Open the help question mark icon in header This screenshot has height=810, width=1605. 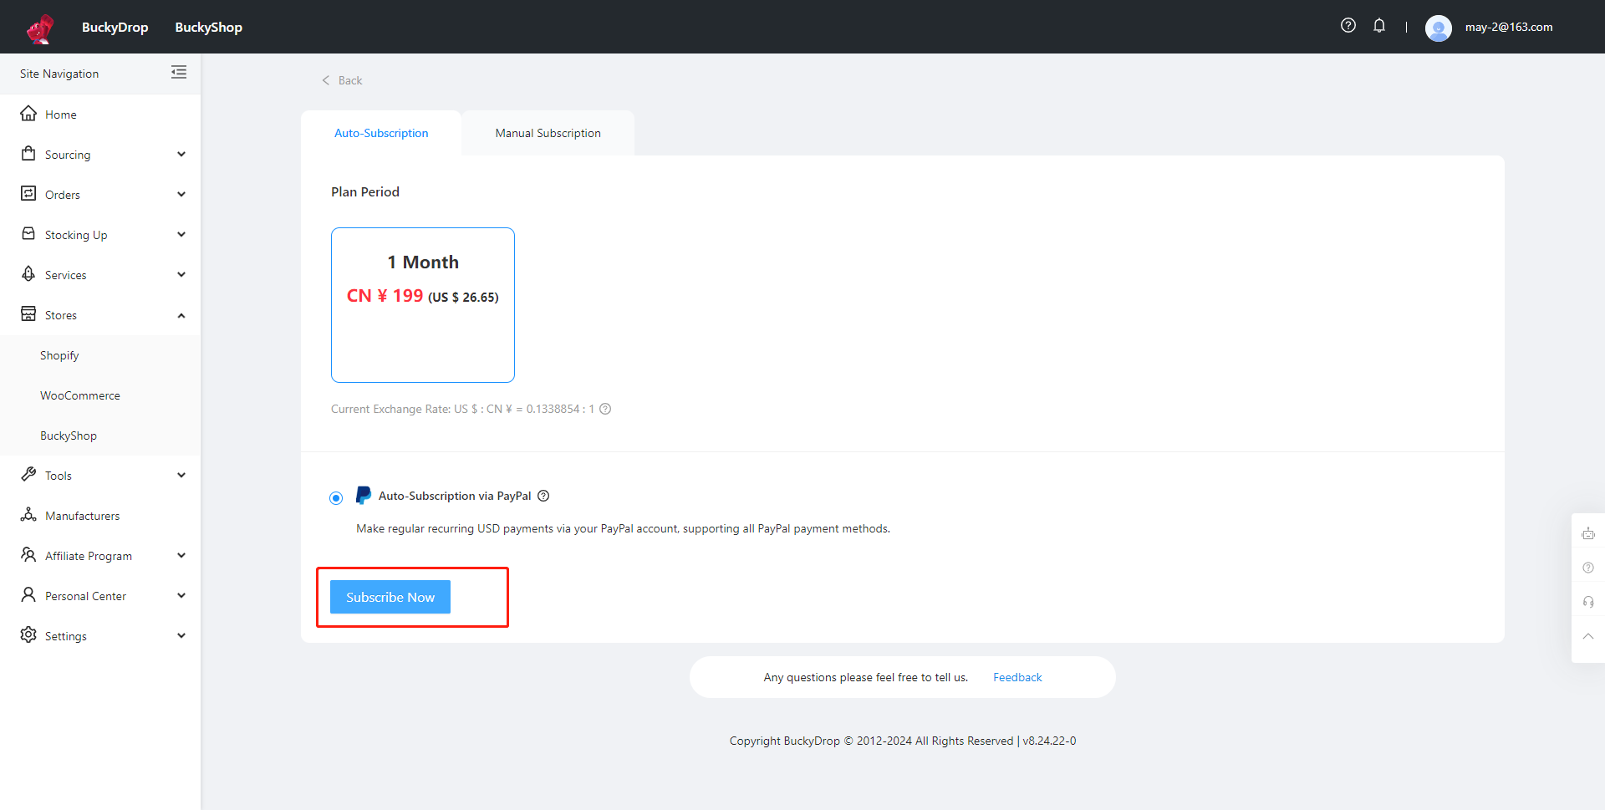pos(1348,26)
